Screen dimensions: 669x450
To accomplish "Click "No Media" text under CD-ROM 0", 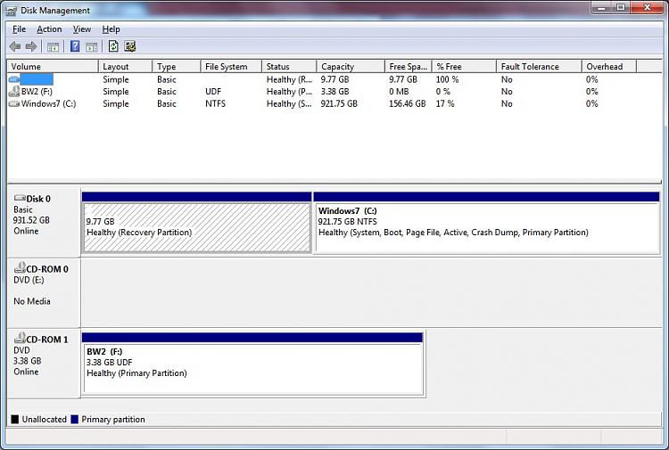I will [32, 301].
